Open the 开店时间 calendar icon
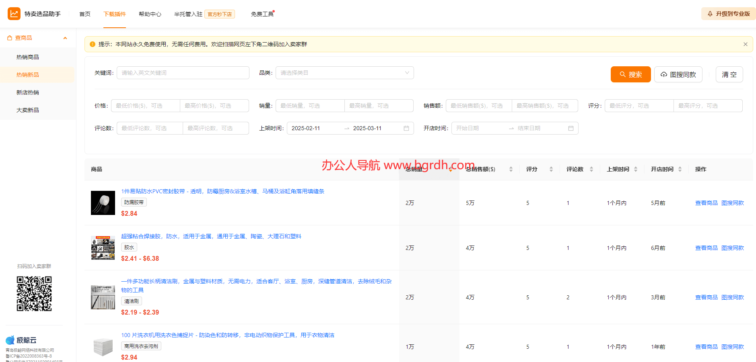This screenshot has width=756, height=362. click(571, 128)
